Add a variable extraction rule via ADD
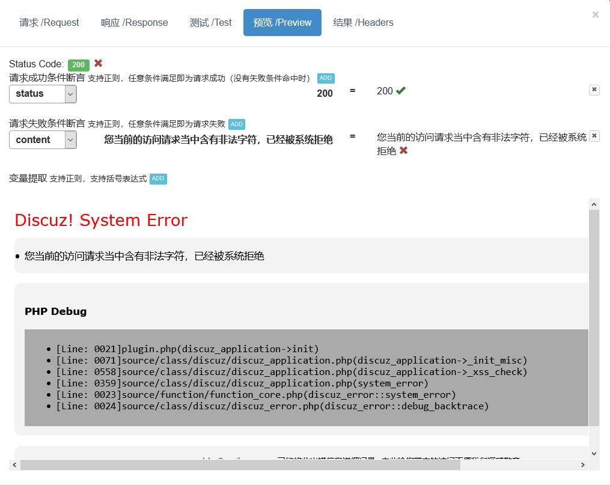 [158, 178]
